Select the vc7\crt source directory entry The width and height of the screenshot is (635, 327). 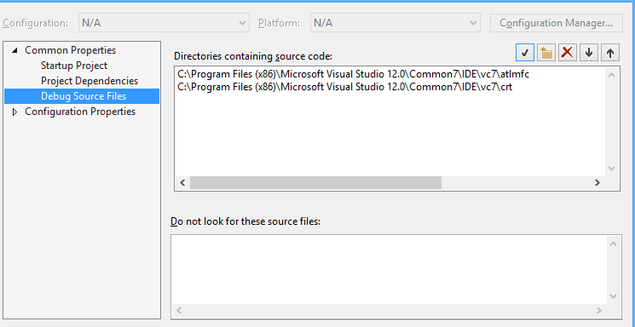tap(344, 87)
